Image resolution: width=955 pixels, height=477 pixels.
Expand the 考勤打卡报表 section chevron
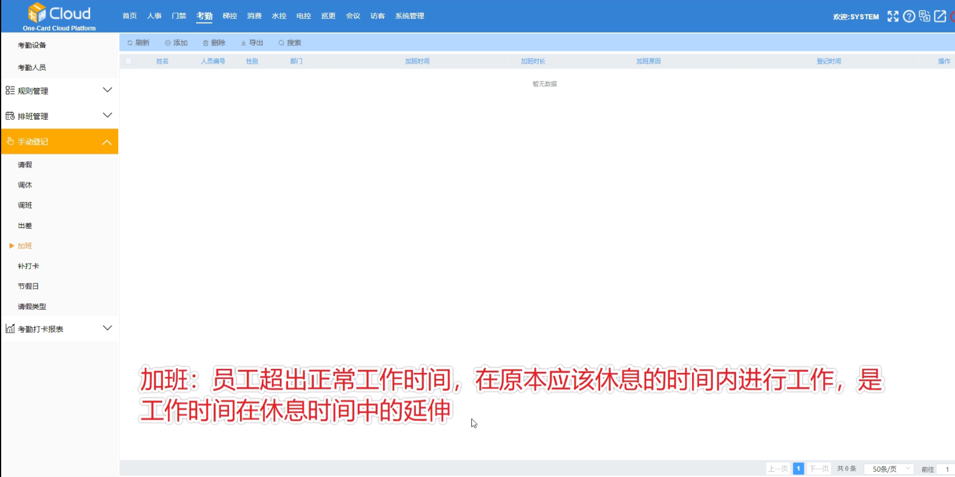[x=107, y=328]
